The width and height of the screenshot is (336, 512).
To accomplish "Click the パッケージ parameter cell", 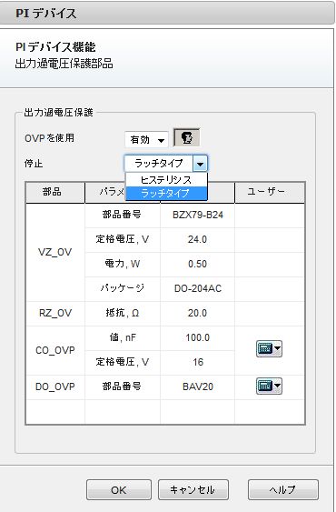I will tap(123, 288).
